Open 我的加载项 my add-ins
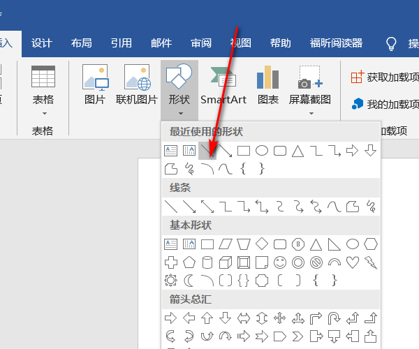This screenshot has height=349, width=419. 385,104
